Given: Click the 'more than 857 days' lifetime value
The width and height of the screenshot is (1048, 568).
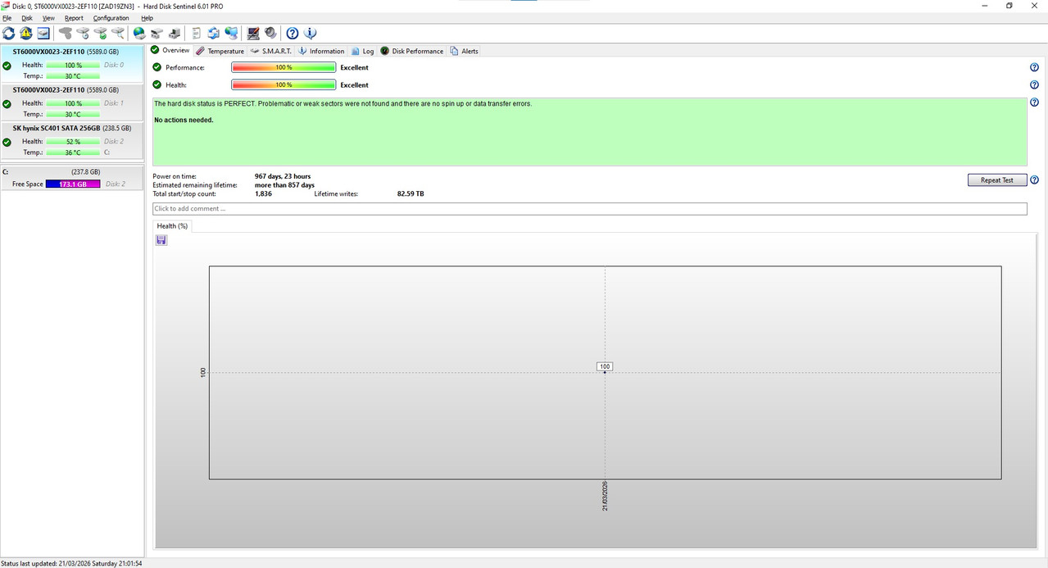Looking at the screenshot, I should (284, 185).
